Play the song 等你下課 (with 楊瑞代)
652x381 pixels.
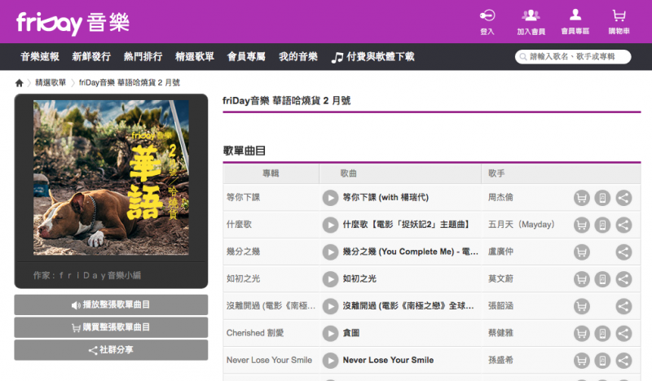coord(330,198)
